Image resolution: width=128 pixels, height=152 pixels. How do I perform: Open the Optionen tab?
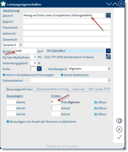(x=79, y=89)
